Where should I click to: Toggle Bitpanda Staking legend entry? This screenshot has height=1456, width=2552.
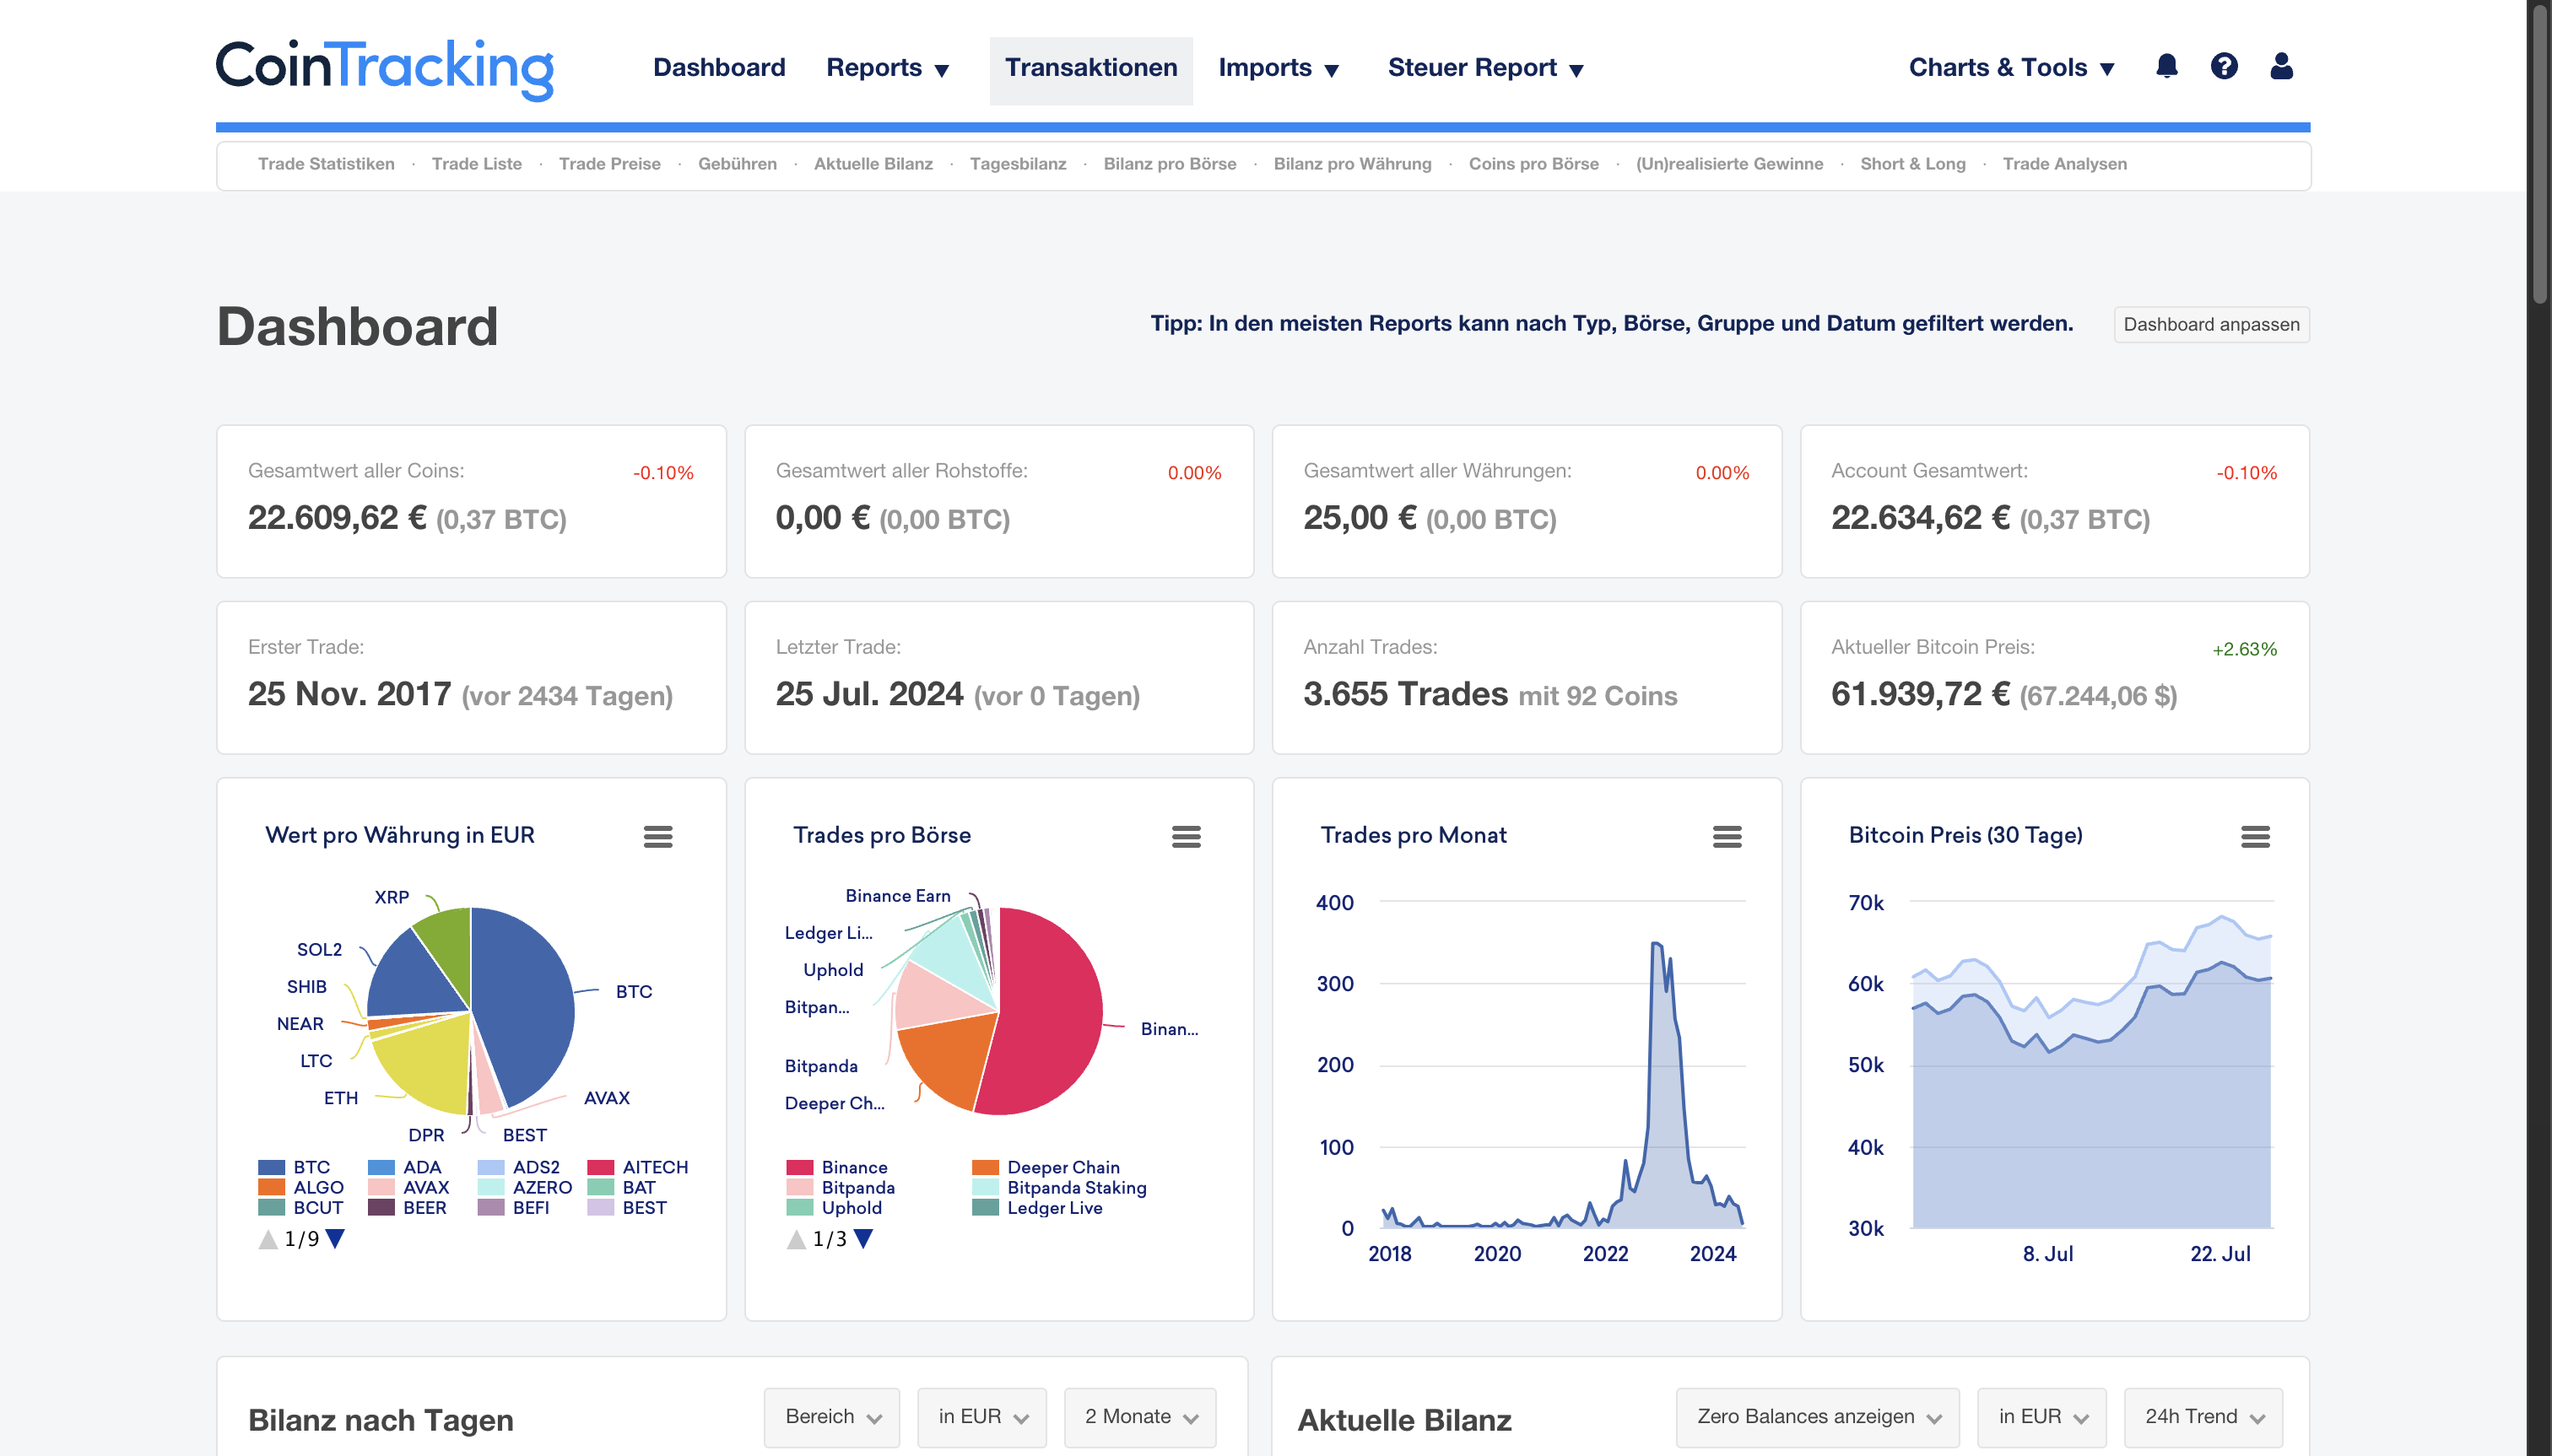[x=1059, y=1187]
